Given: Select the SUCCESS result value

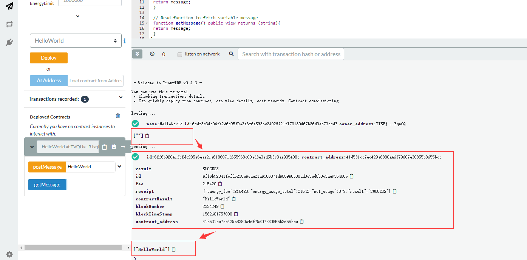Looking at the screenshot, I should point(210,169).
